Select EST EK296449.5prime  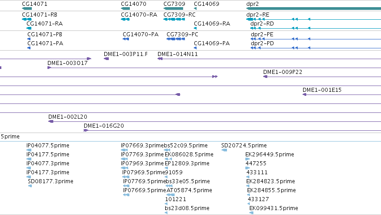click(x=270, y=155)
